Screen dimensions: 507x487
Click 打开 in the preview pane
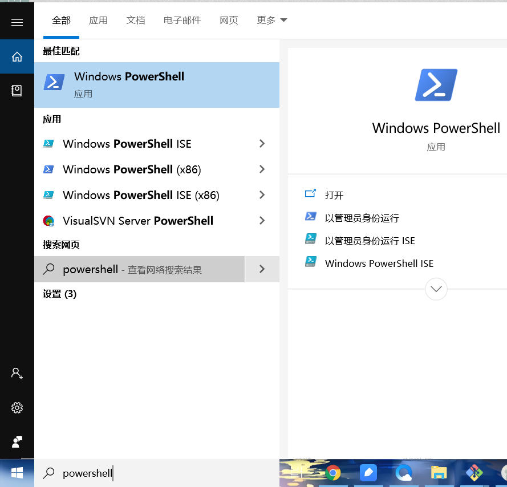coord(334,195)
